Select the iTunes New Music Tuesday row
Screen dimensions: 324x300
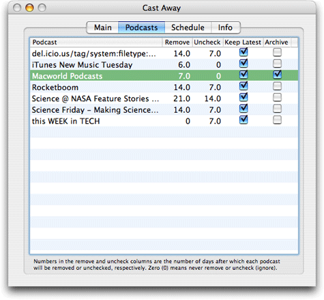coord(164,65)
